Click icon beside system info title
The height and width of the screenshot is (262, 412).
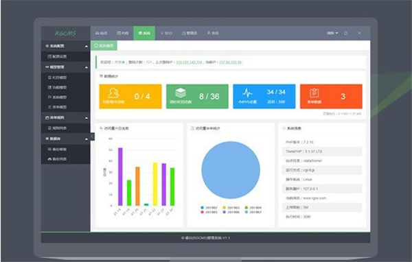click(x=284, y=128)
